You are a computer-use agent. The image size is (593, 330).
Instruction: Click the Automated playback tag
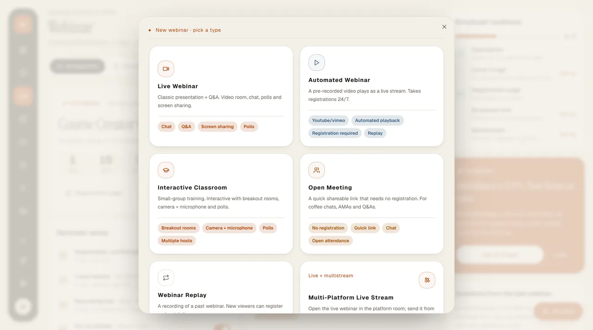[x=378, y=121]
